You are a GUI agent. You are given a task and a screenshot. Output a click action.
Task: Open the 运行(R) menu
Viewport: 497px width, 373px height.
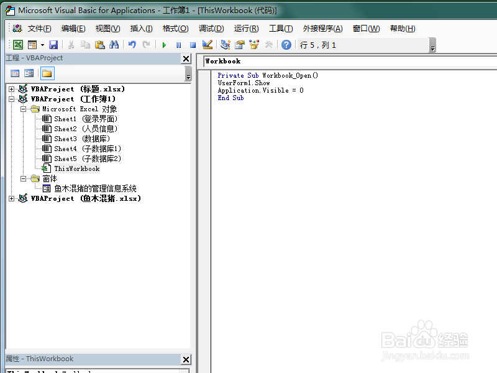point(246,29)
